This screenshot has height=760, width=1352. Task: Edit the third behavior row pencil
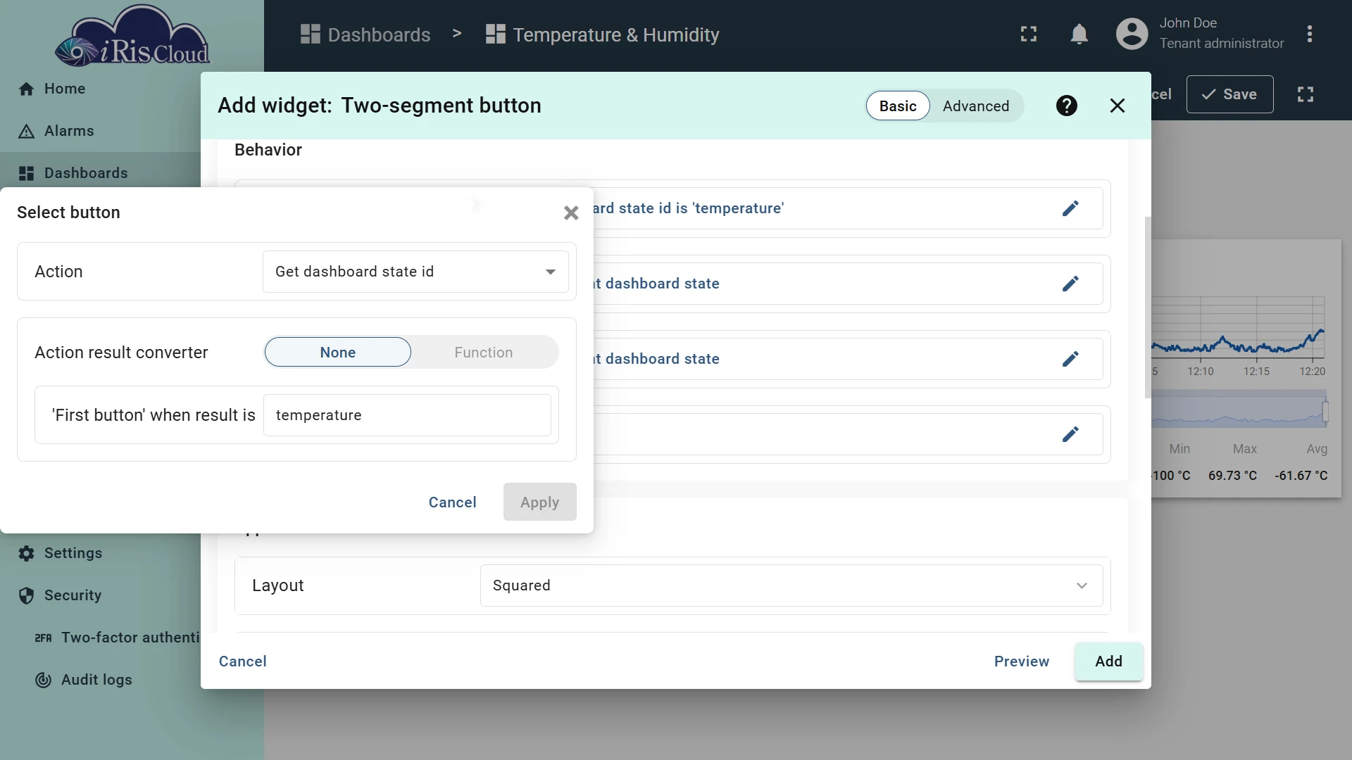1070,359
